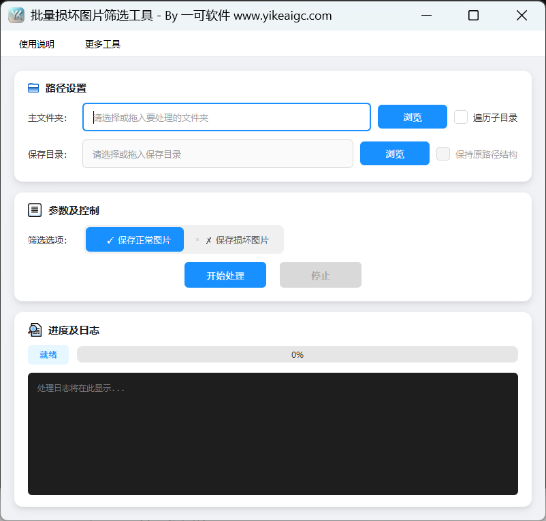Screen dimensions: 546x521
Task: Start processing with 开始处理 button
Action: click(x=225, y=275)
